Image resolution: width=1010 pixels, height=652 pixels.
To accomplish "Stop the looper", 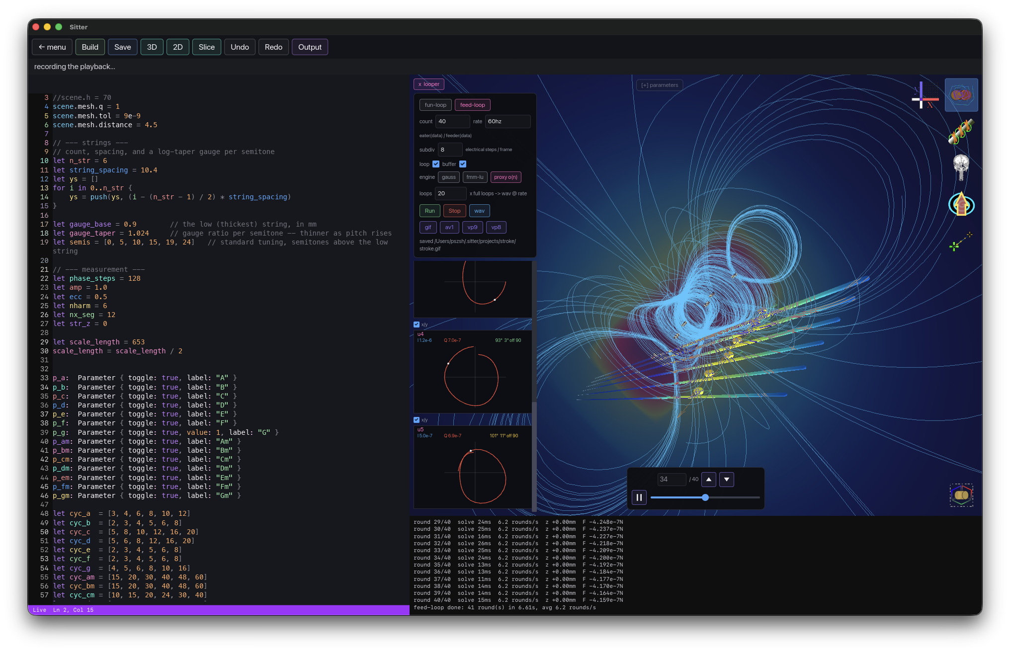I will tap(454, 211).
